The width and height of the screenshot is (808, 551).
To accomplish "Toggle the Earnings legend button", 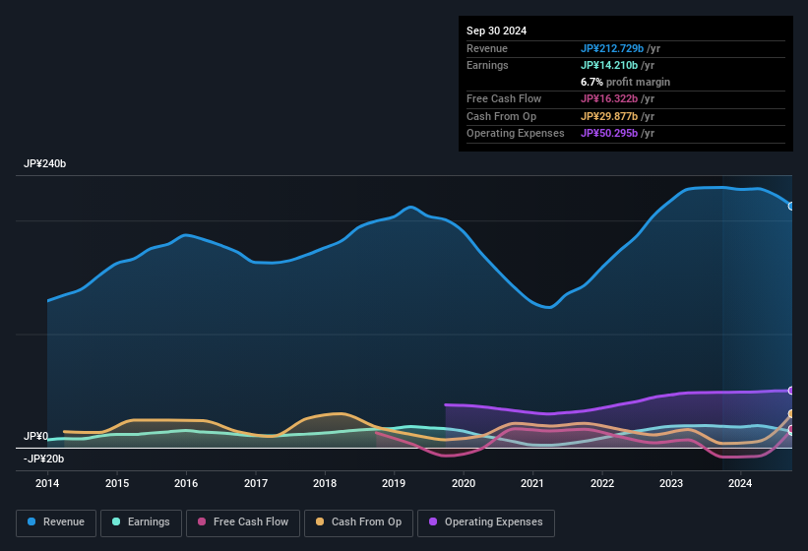I will [141, 522].
